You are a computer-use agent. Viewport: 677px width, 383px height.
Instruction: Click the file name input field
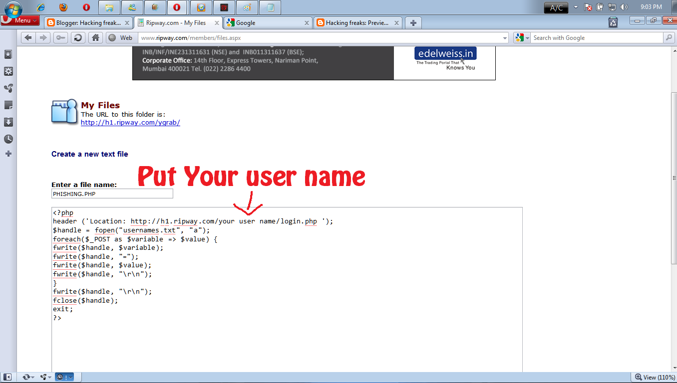pyautogui.click(x=112, y=193)
